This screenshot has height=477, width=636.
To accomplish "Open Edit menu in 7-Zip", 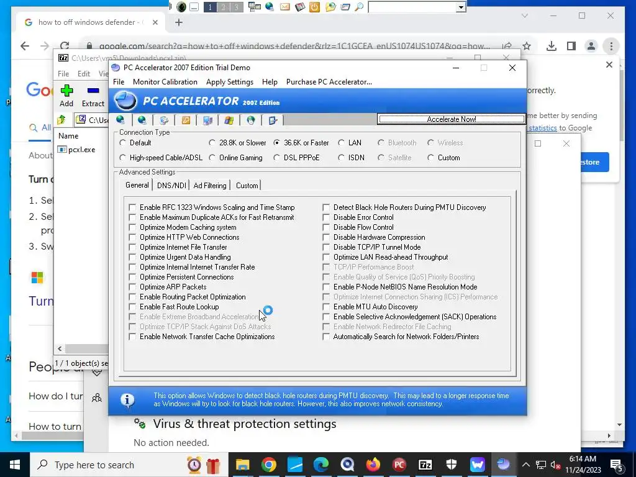I will click(x=84, y=74).
